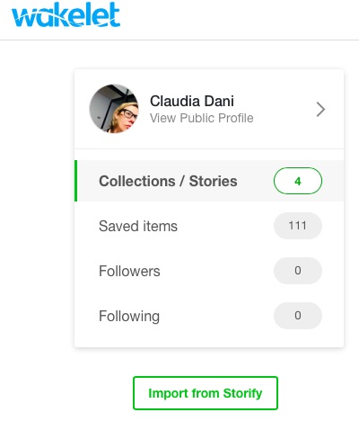Click the Following 0 count badge

pos(298,316)
